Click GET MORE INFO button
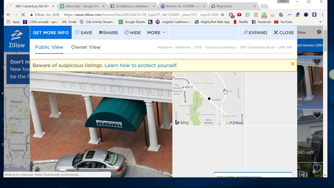 point(51,33)
